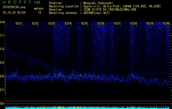Click the date stamp 10.10.20 02:30
This screenshot has width=172, height=109.
coord(14,13)
